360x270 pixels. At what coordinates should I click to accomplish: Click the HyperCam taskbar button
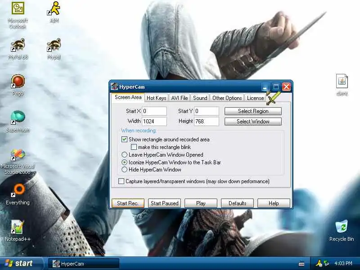click(84, 264)
